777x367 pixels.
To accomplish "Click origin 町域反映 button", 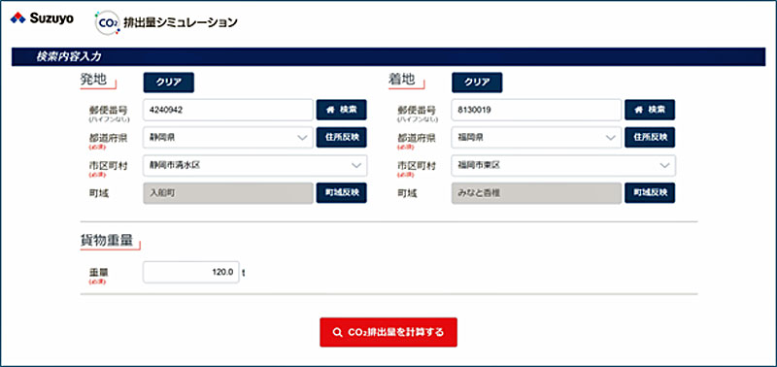I will coord(342,193).
